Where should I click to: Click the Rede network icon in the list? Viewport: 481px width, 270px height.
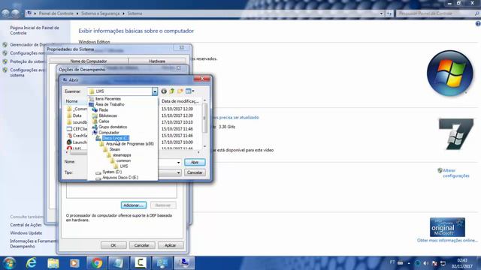coord(95,110)
